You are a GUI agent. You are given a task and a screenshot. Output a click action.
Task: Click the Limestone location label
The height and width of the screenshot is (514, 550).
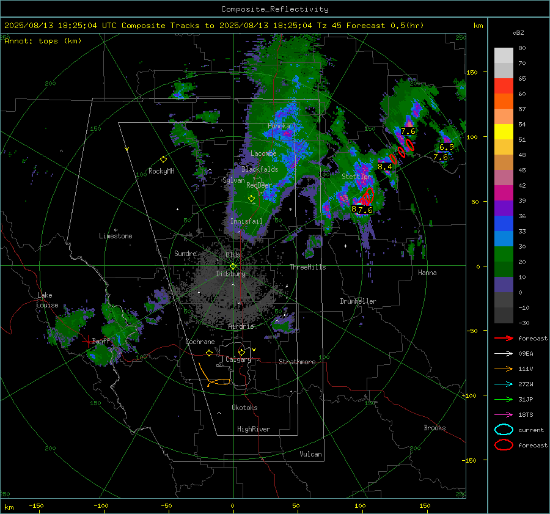(x=116, y=236)
